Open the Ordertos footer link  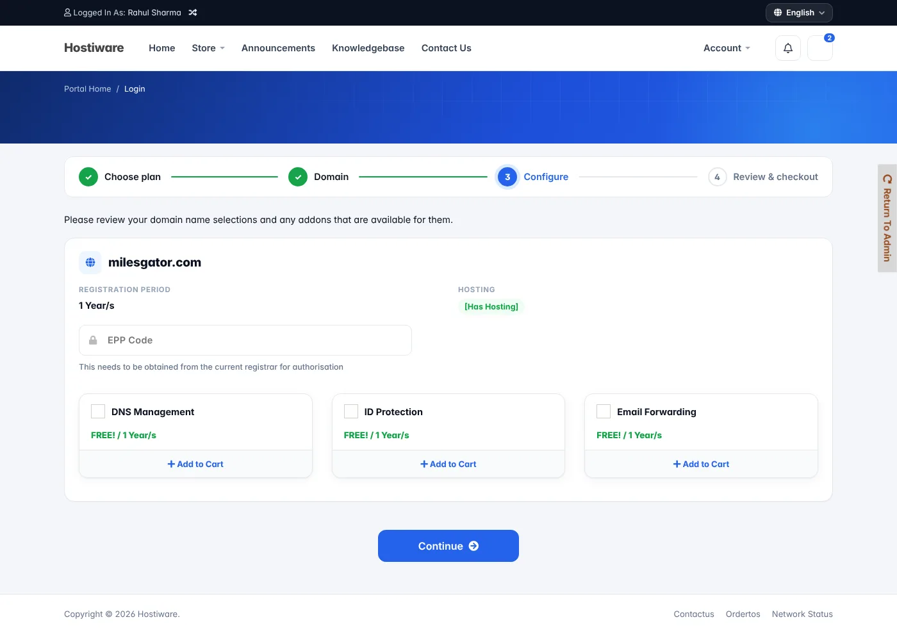pyautogui.click(x=743, y=614)
